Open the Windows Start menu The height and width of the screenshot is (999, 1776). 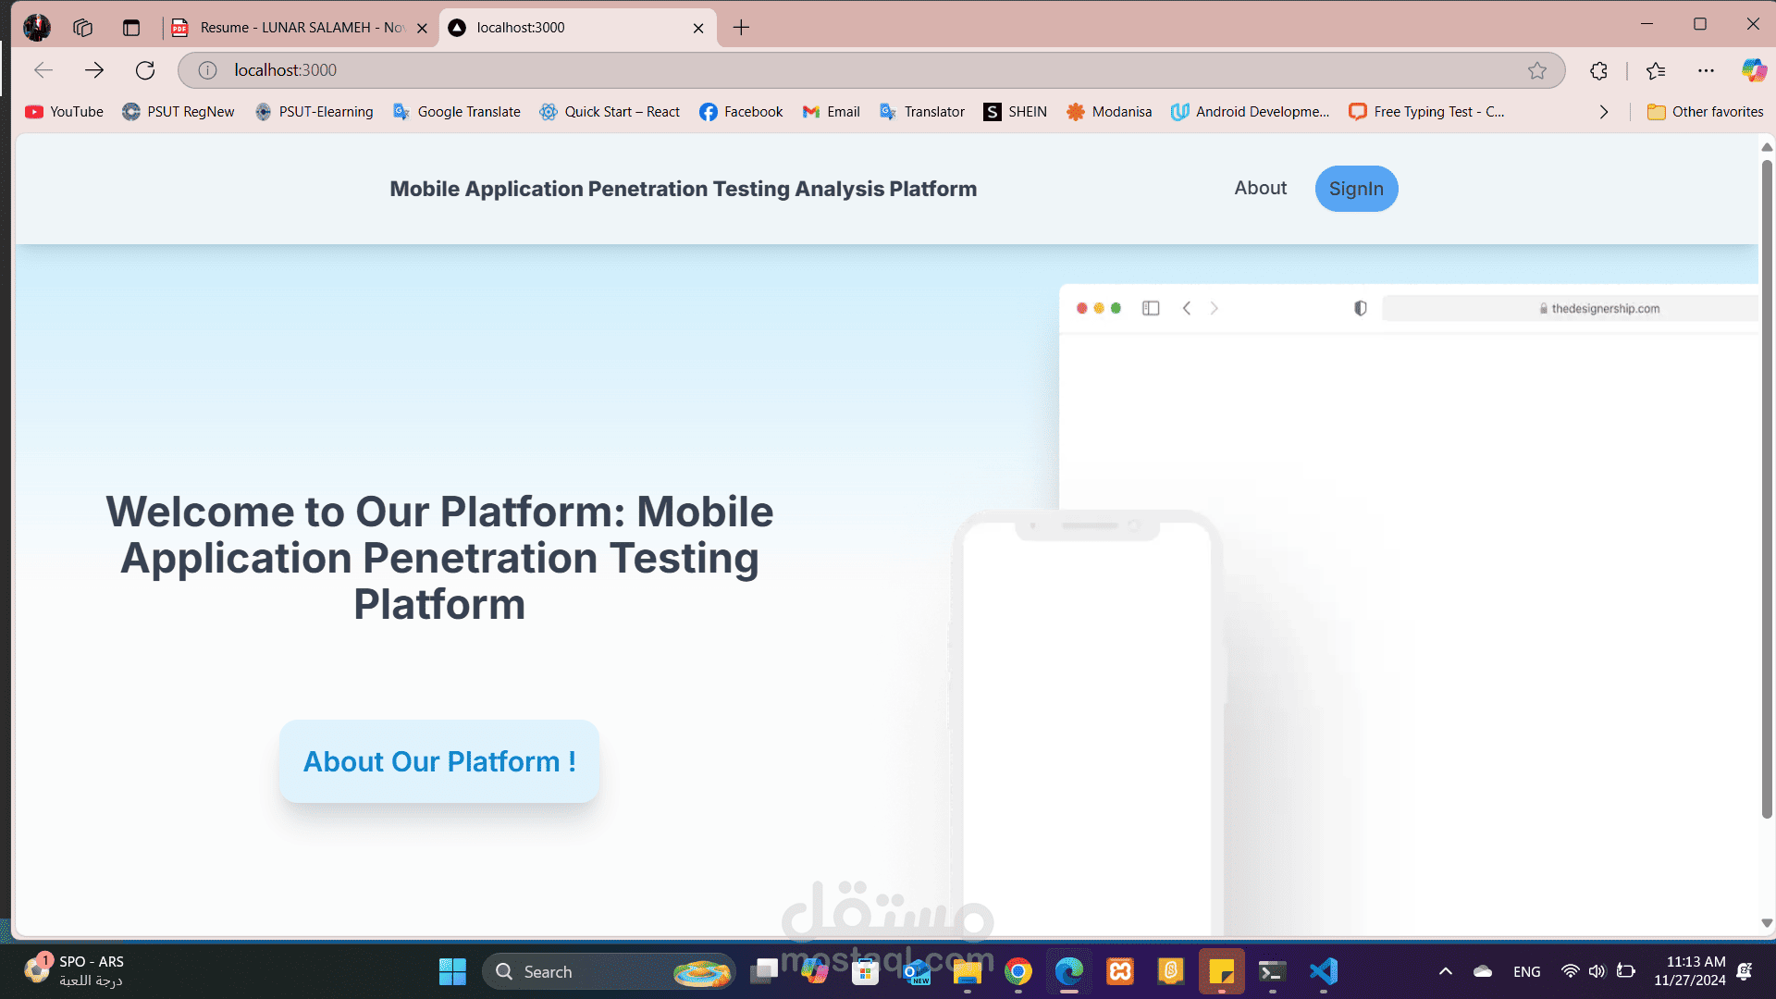pyautogui.click(x=452, y=971)
